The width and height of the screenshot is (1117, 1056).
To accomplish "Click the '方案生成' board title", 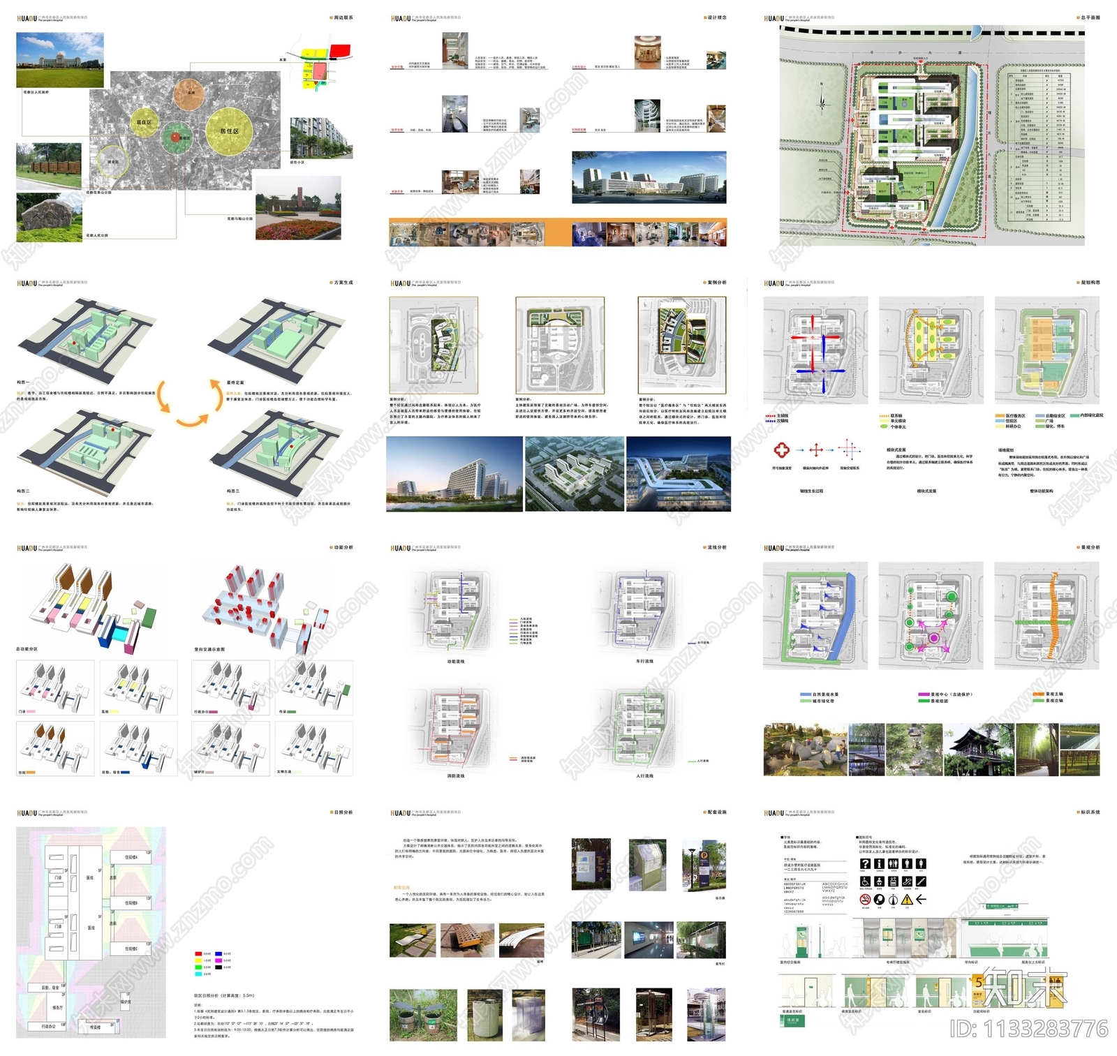I will (342, 283).
